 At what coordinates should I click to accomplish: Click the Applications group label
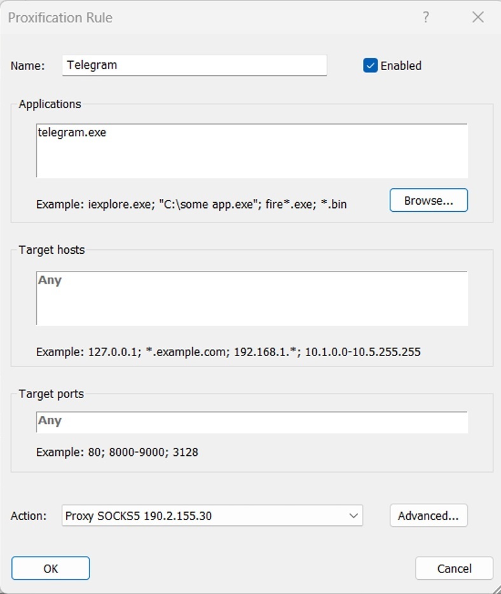pyautogui.click(x=50, y=104)
